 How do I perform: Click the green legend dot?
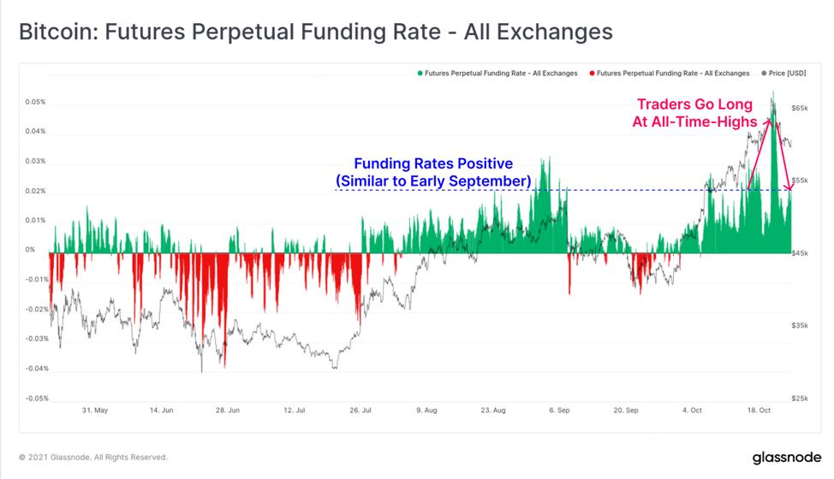(420, 74)
